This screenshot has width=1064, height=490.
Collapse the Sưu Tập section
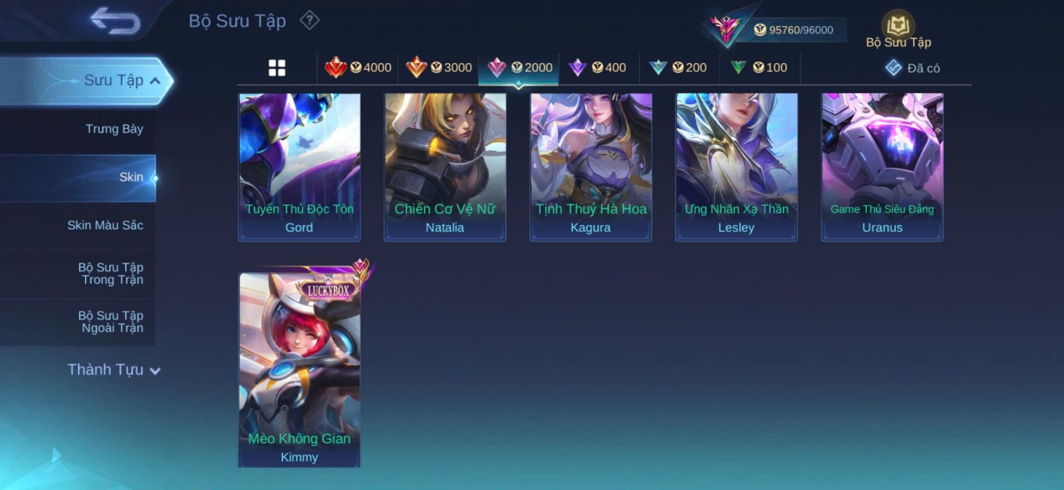click(x=86, y=80)
